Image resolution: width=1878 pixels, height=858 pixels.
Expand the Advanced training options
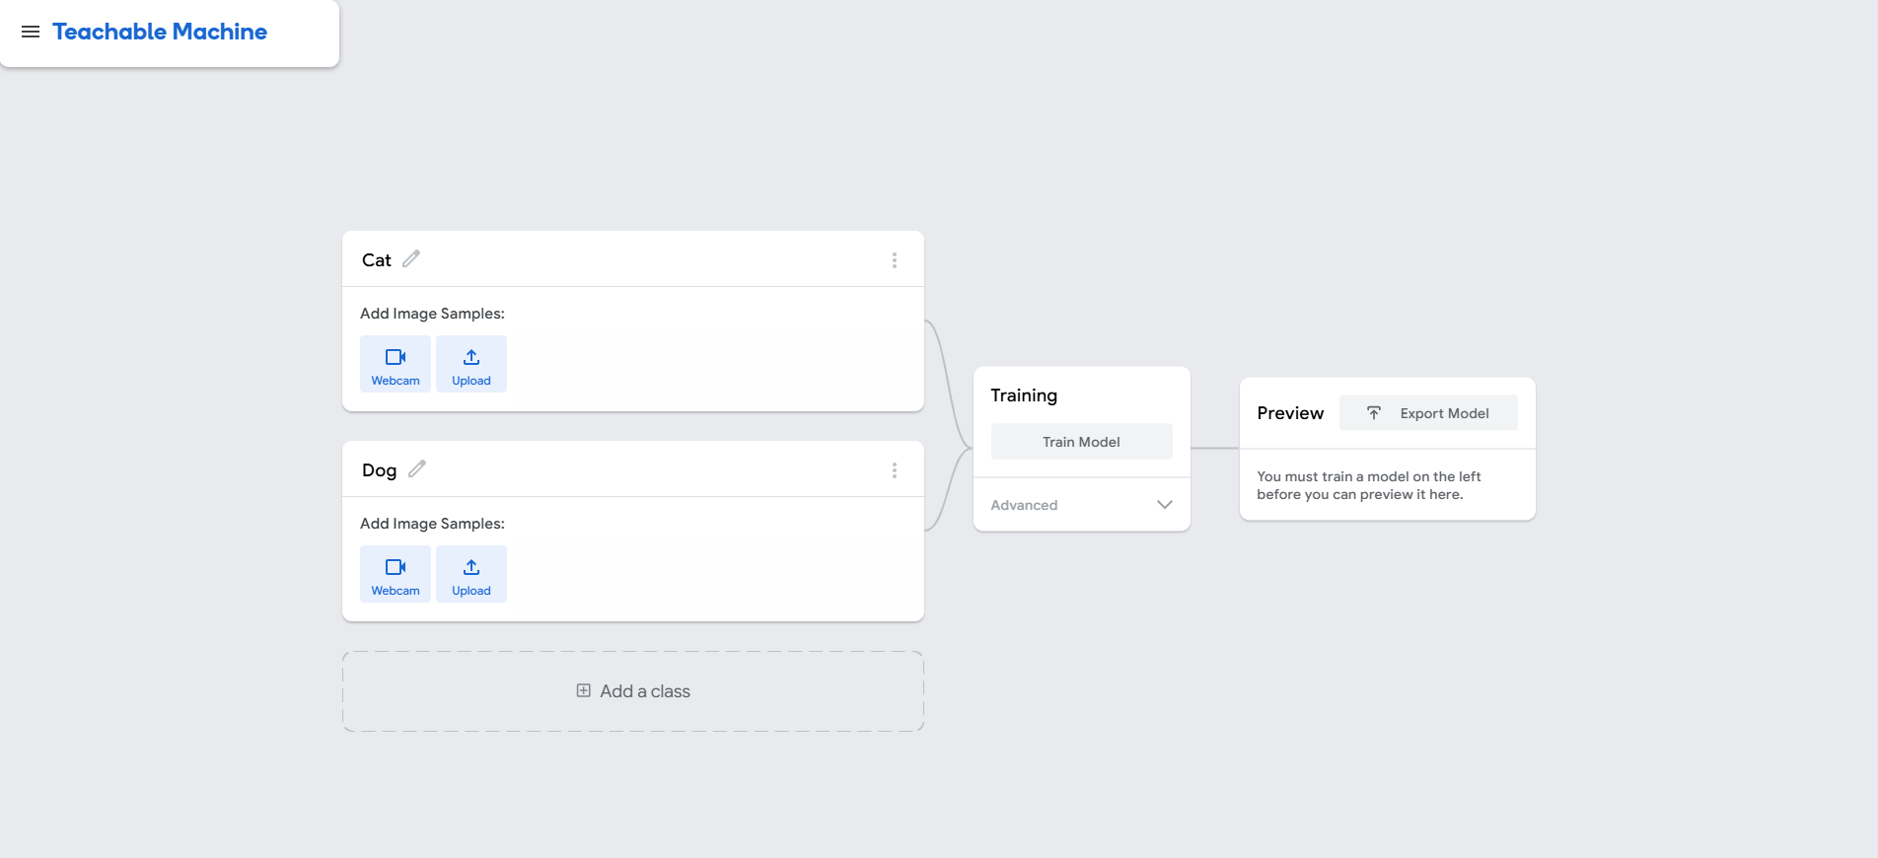pyautogui.click(x=1082, y=505)
